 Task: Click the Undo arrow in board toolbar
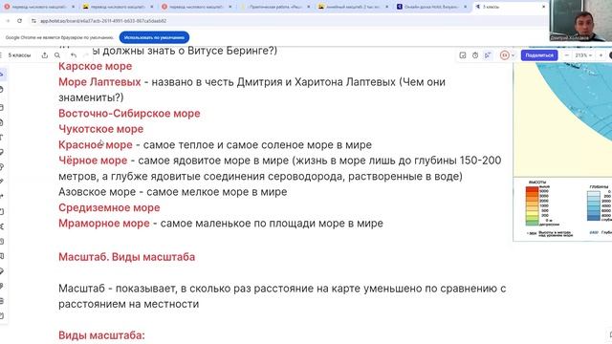(x=74, y=55)
